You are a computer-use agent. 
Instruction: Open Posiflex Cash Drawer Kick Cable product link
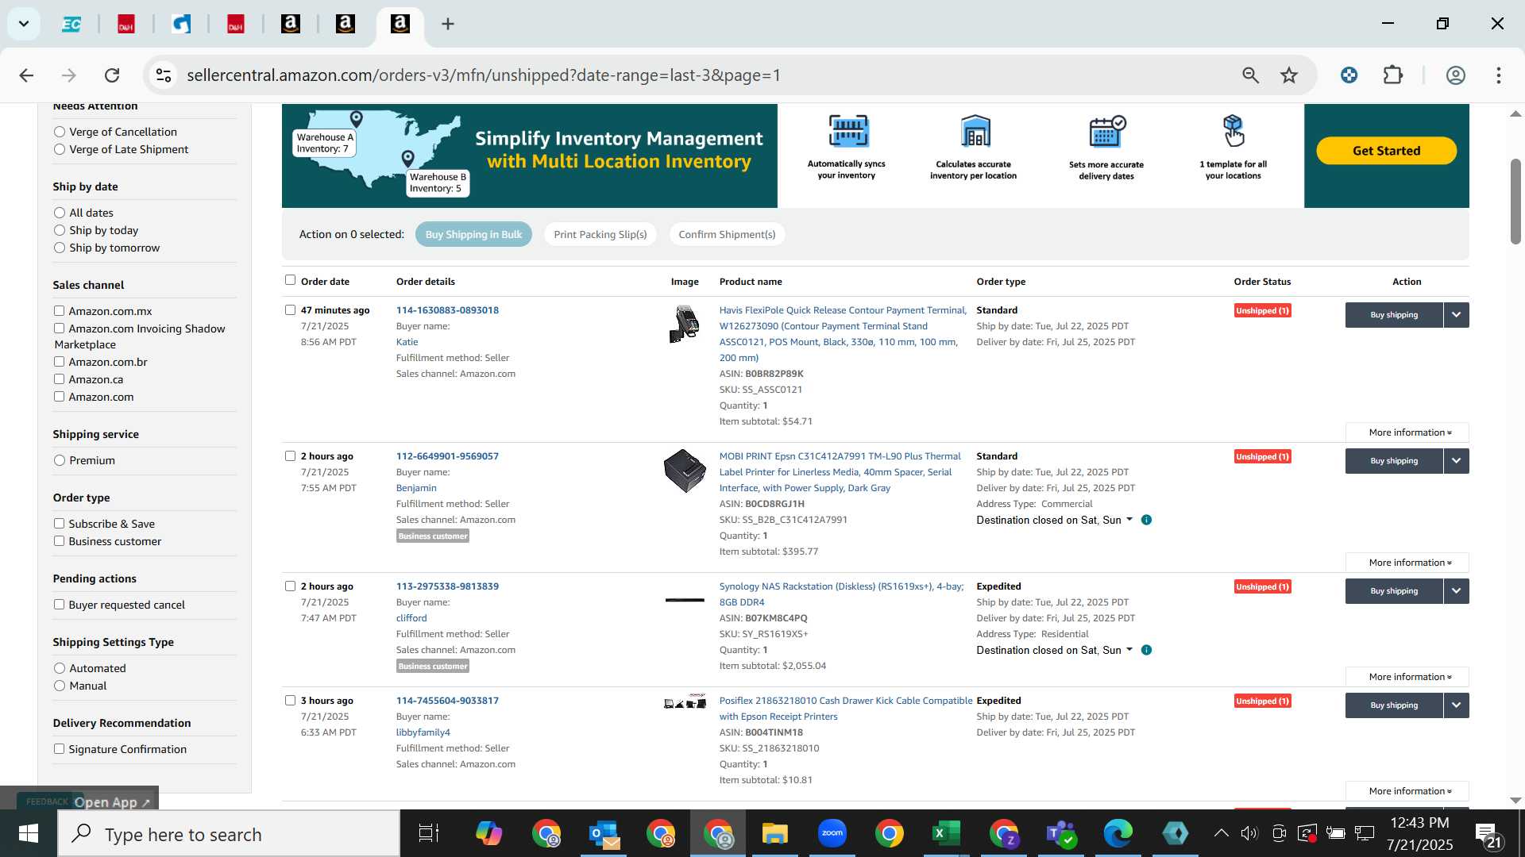point(846,709)
